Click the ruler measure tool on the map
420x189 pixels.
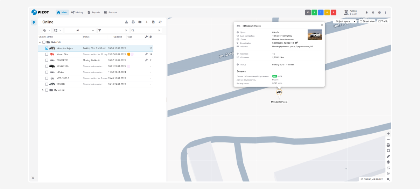(x=388, y=156)
